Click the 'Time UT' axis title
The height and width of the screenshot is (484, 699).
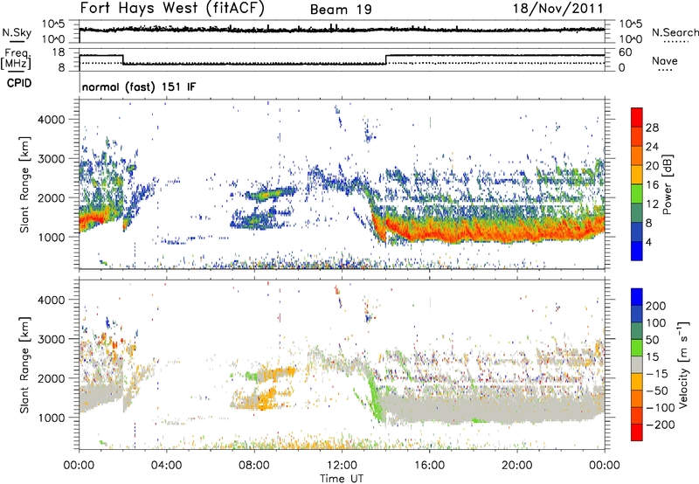coord(342,479)
